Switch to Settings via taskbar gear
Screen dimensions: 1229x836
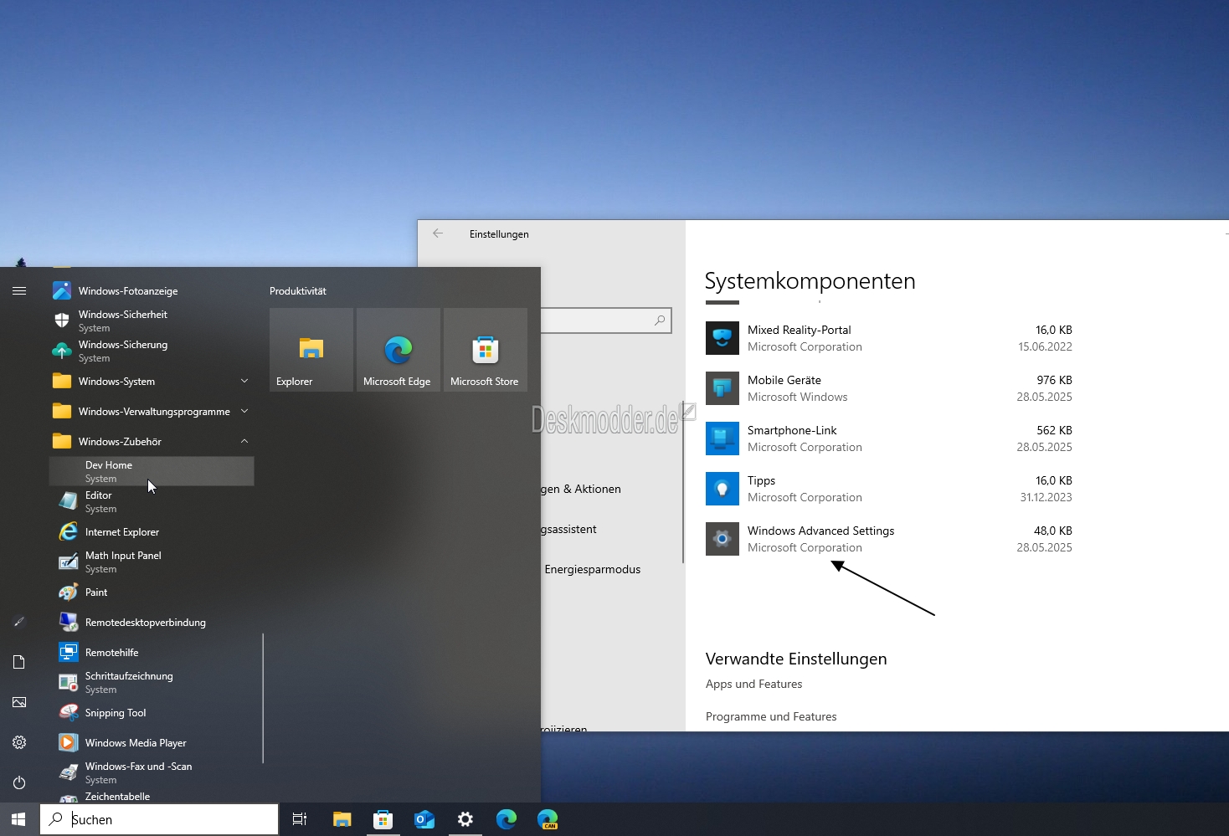pyautogui.click(x=465, y=819)
